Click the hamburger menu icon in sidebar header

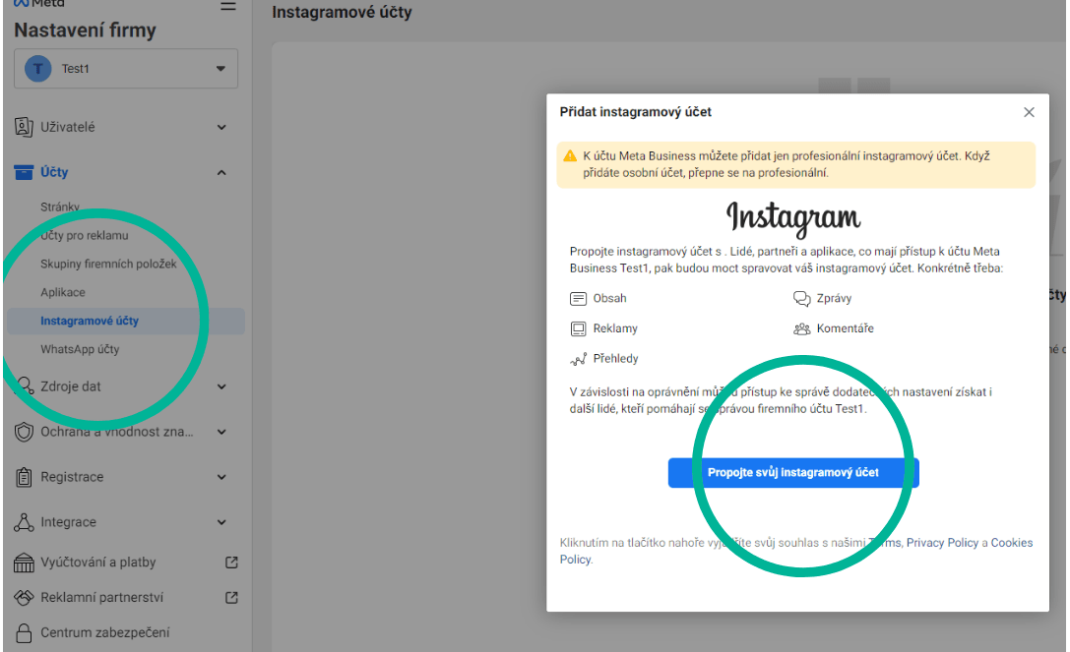coord(228,6)
